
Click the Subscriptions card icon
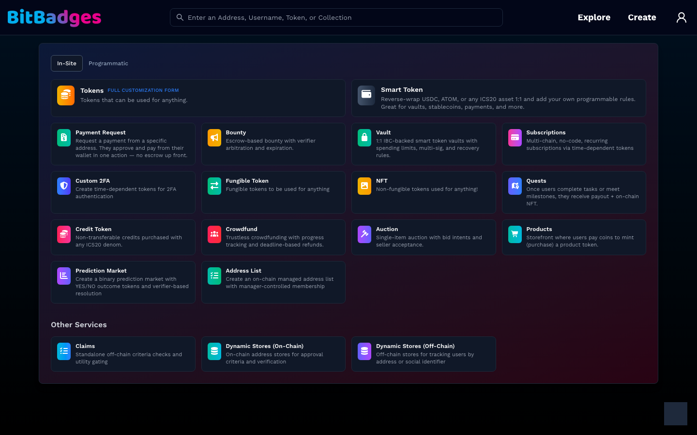[515, 138]
